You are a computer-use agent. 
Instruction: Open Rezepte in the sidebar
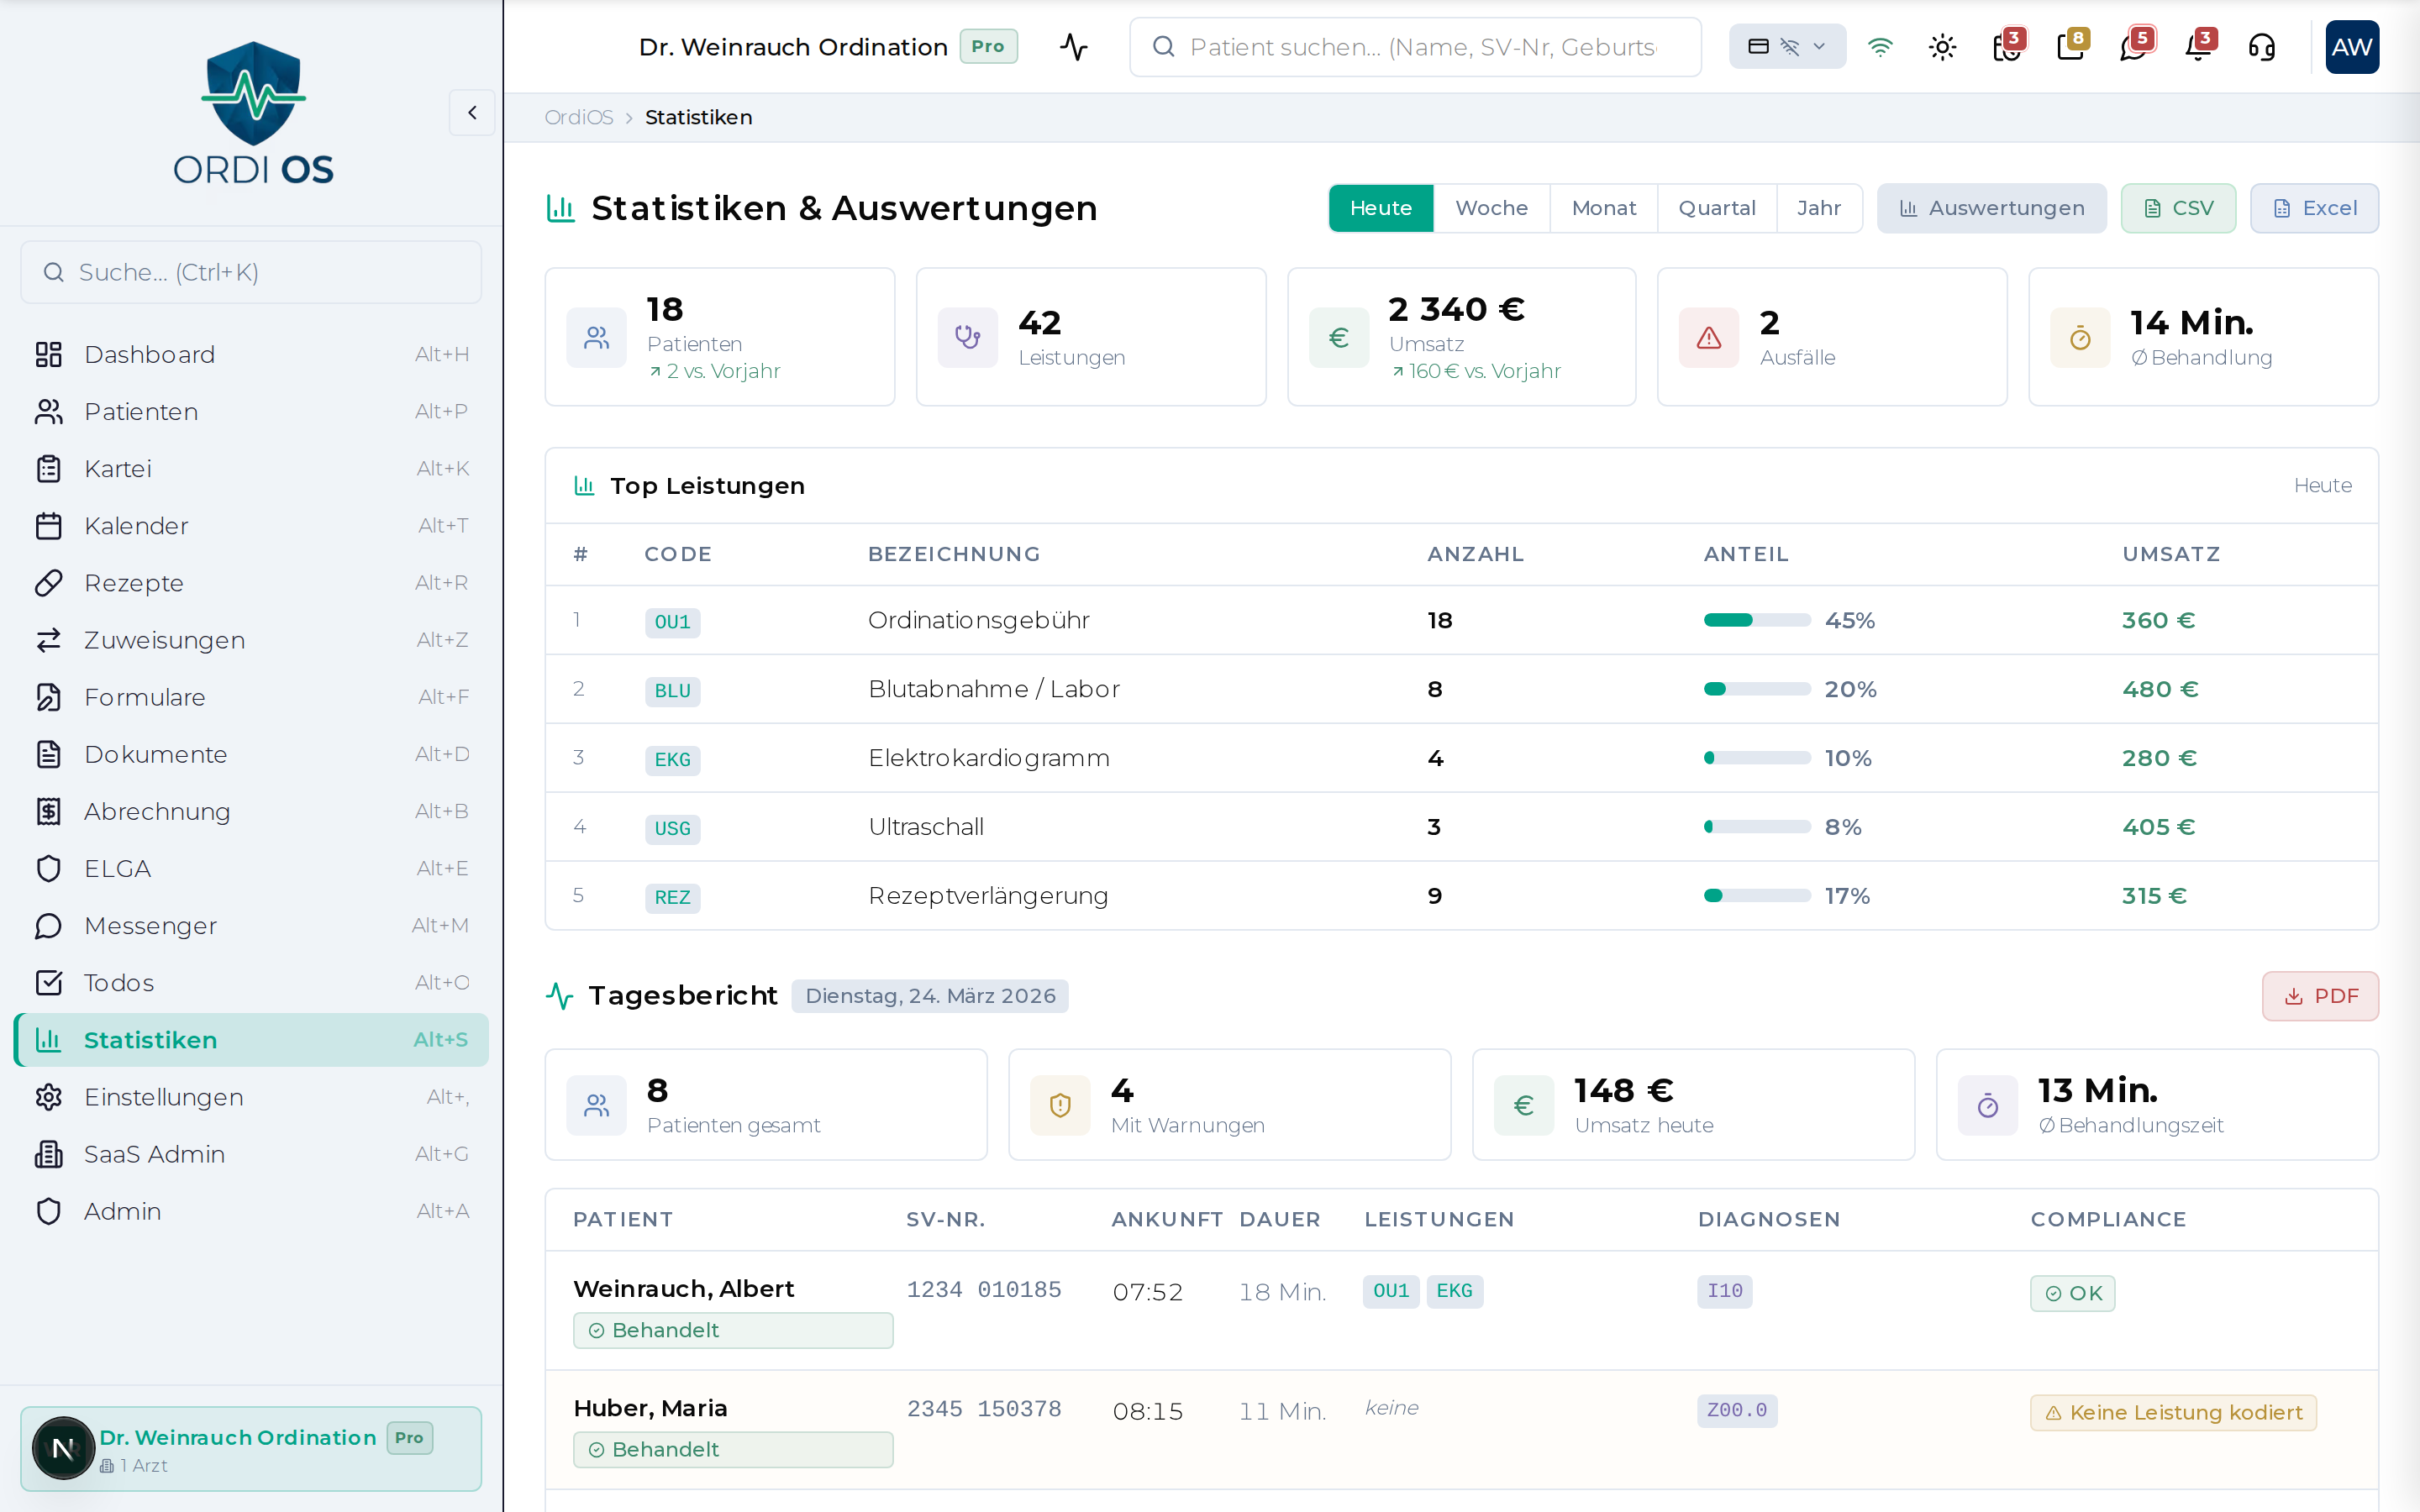click(x=134, y=583)
